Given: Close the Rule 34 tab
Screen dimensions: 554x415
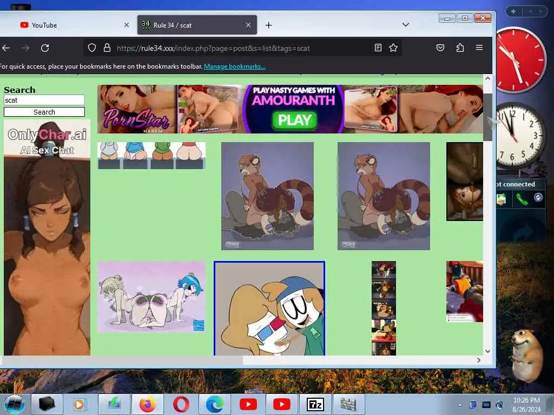Looking at the screenshot, I should 248,25.
